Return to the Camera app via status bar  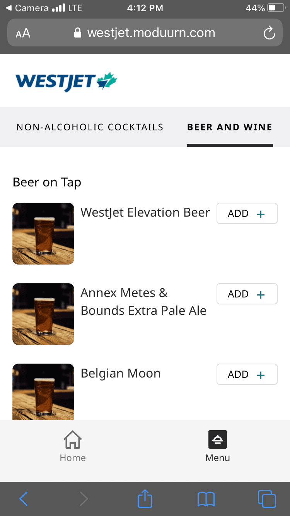pyautogui.click(x=27, y=8)
